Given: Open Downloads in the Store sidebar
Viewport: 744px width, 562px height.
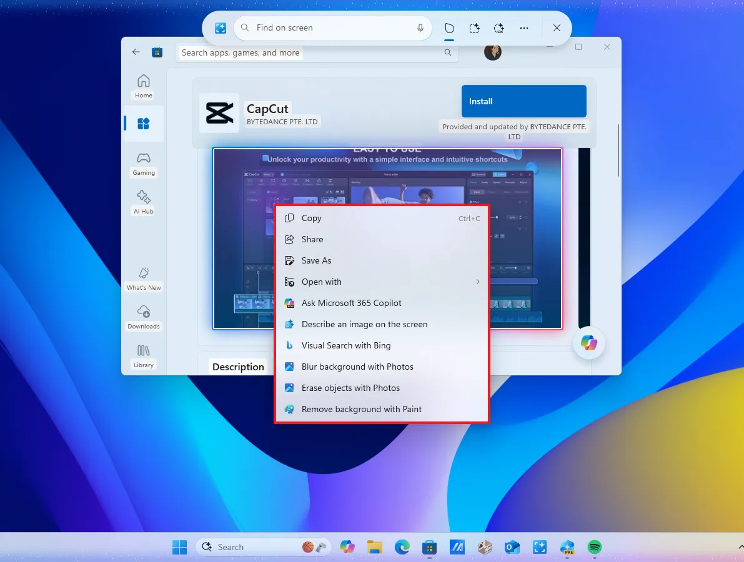Looking at the screenshot, I should 143,317.
